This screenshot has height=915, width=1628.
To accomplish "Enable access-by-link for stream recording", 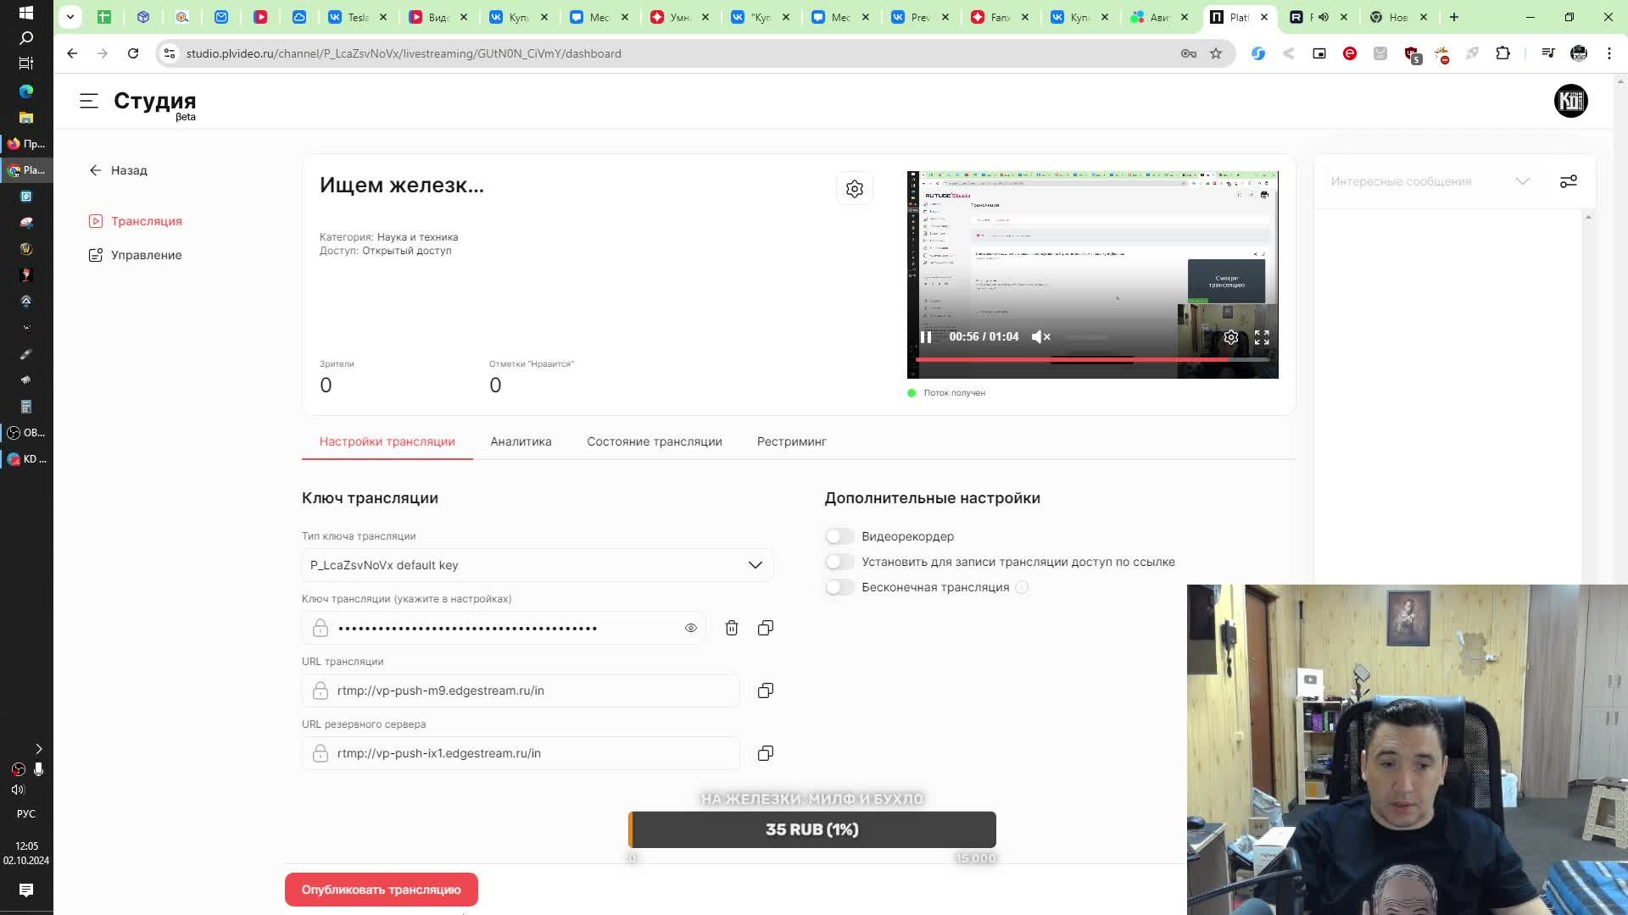I will tap(839, 562).
